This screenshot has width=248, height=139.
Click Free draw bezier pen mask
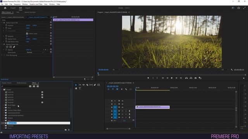[14, 47]
